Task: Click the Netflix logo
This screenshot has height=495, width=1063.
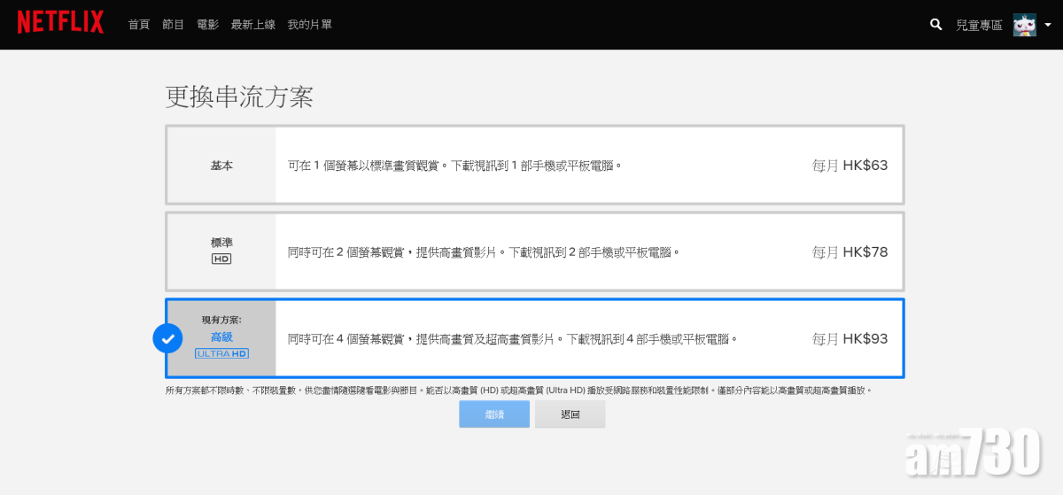Action: tap(60, 24)
